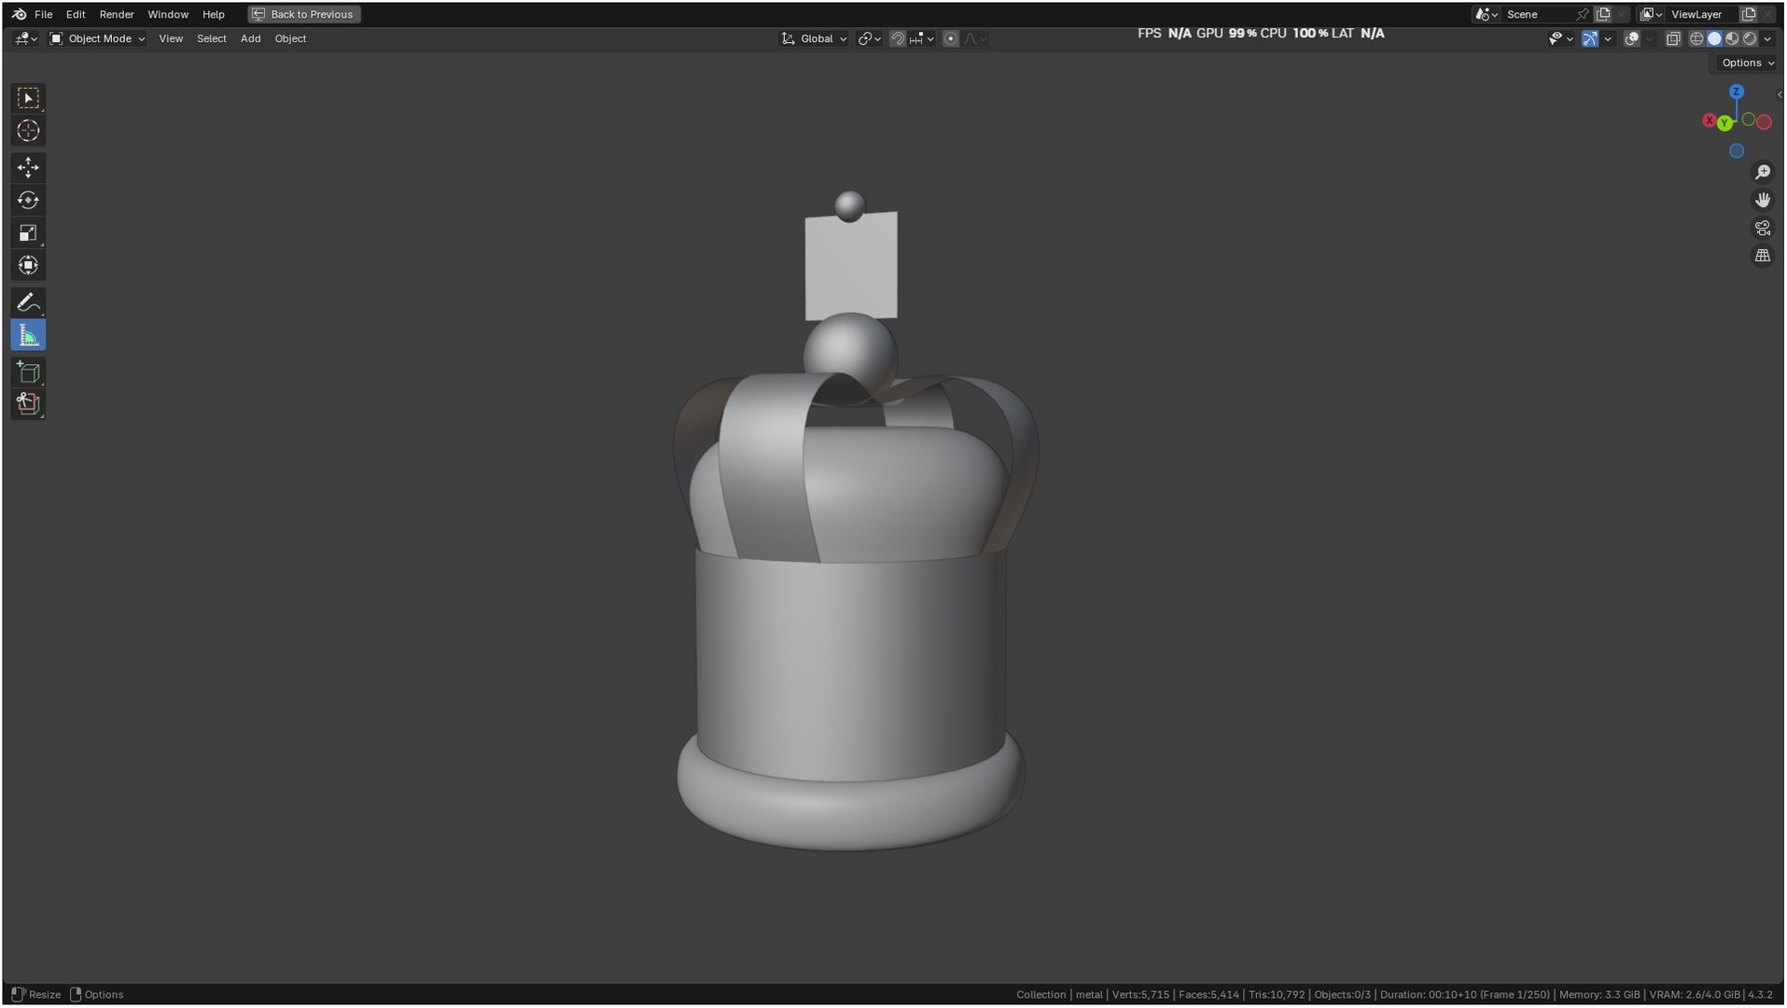Open view layer browse dropdown
1787x1008 pixels.
pyautogui.click(x=1651, y=14)
